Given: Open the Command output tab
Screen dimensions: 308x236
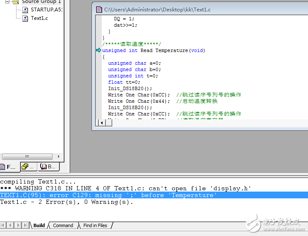Looking at the screenshot, I should [x=63, y=225].
